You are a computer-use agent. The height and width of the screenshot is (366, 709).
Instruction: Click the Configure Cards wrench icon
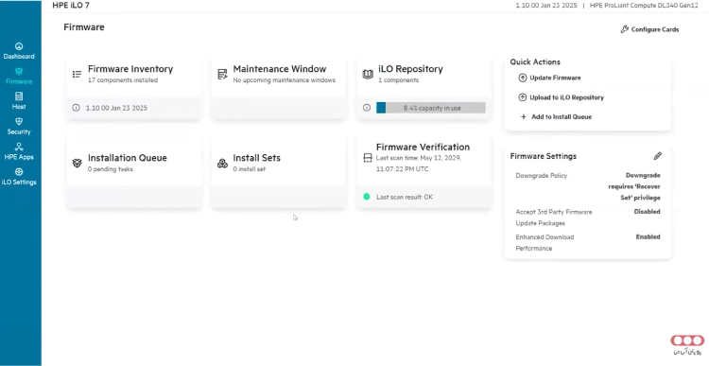point(625,29)
